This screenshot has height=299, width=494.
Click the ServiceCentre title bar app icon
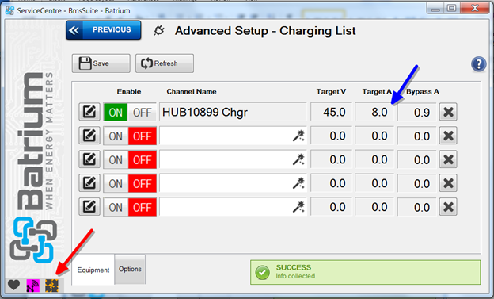point(9,10)
